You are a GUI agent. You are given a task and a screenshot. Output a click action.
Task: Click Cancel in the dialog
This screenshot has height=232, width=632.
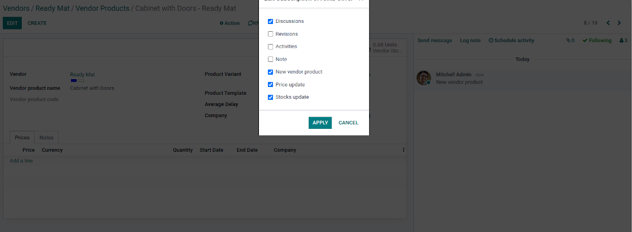tap(348, 123)
